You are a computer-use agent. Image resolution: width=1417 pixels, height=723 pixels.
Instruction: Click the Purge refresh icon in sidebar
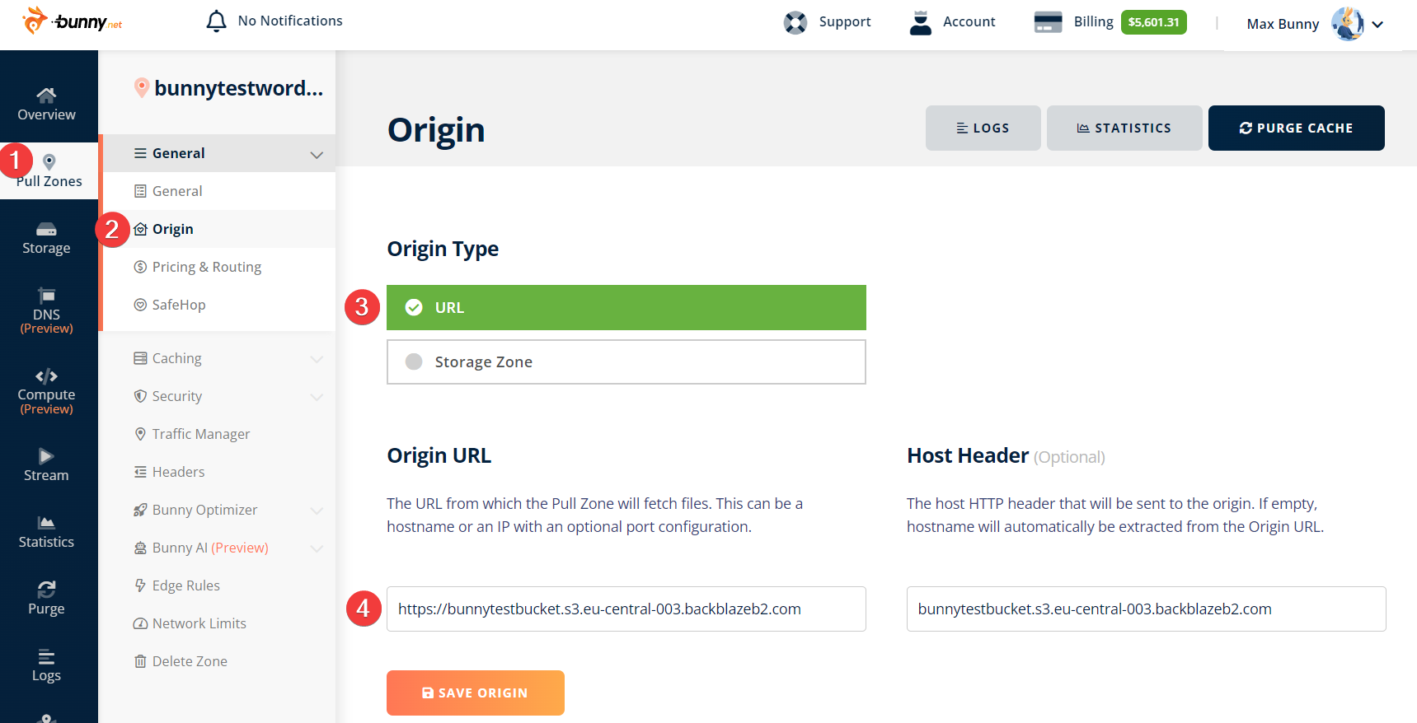point(46,590)
